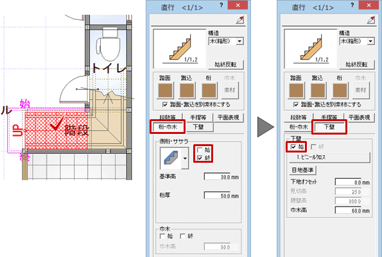Click the help question mark in right dialog

click(352, 5)
